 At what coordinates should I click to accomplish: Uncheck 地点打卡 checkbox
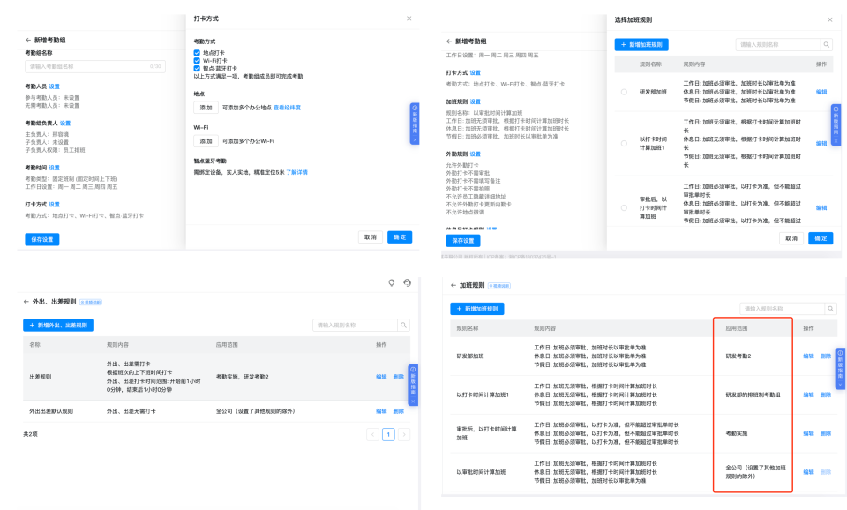(197, 53)
